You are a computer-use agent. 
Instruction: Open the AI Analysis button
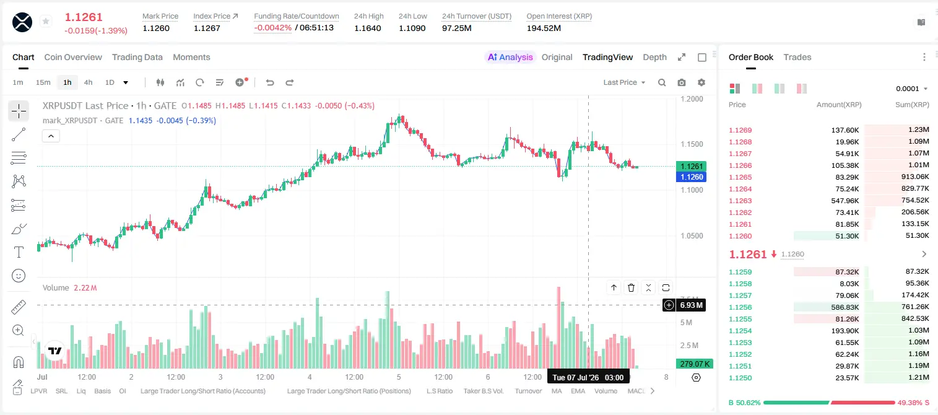coord(510,57)
